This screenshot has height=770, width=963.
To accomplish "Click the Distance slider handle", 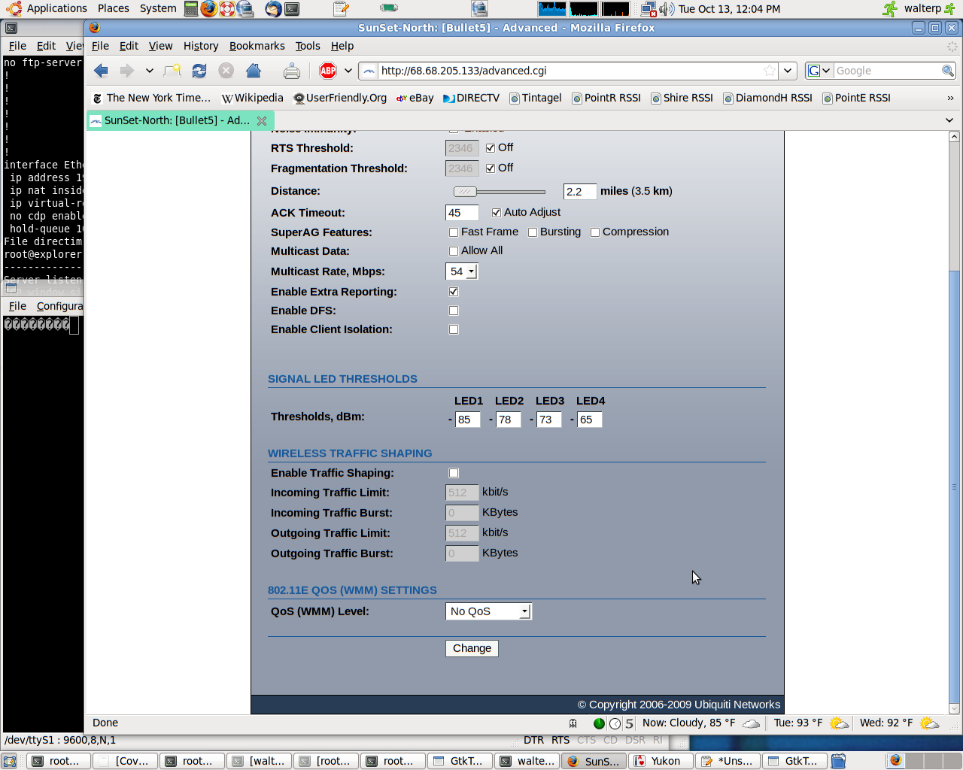I will coord(465,192).
